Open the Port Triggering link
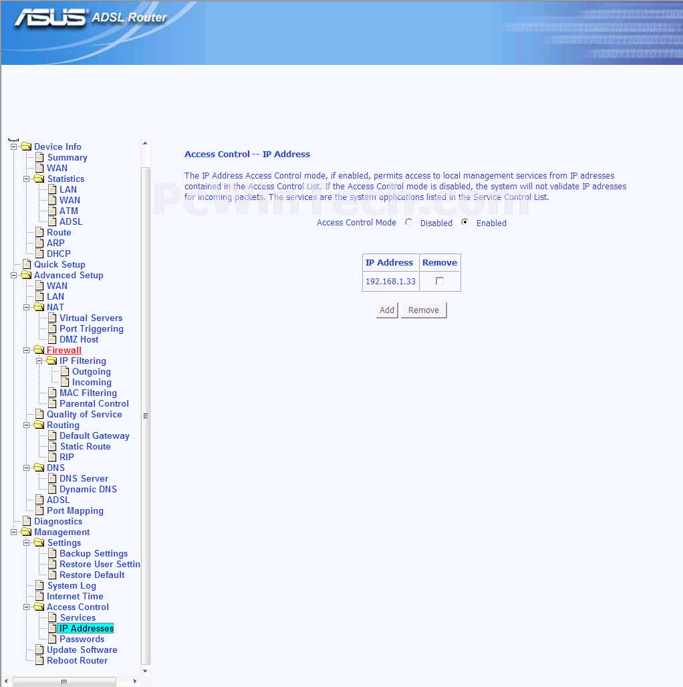Viewport: 683px width, 687px height. click(x=92, y=328)
